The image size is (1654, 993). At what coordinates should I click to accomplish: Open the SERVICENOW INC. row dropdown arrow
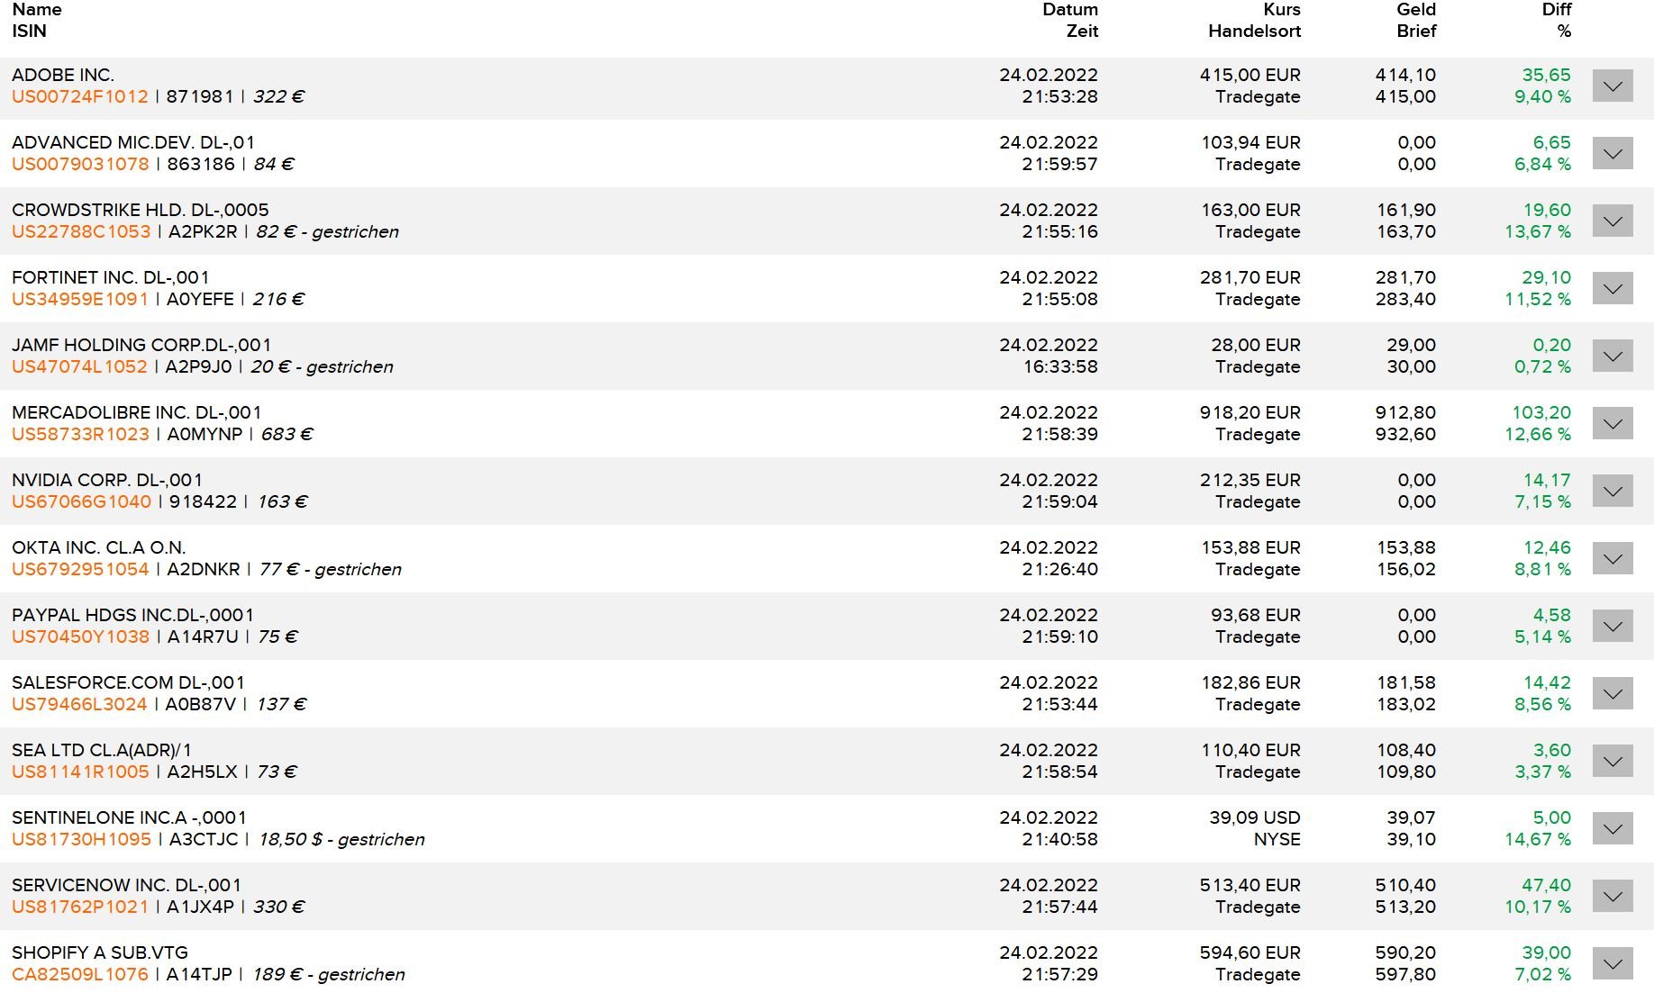1612,897
